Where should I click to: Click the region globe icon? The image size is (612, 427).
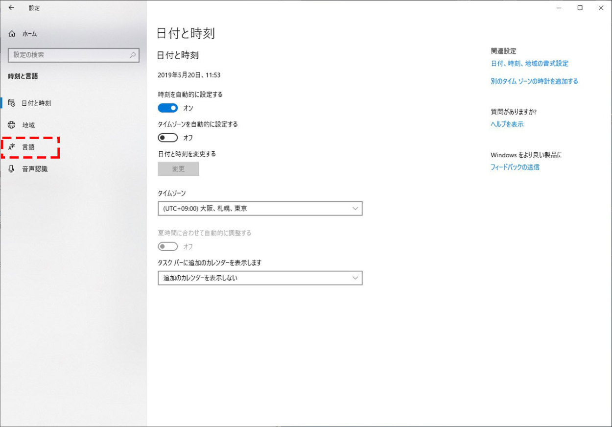12,125
